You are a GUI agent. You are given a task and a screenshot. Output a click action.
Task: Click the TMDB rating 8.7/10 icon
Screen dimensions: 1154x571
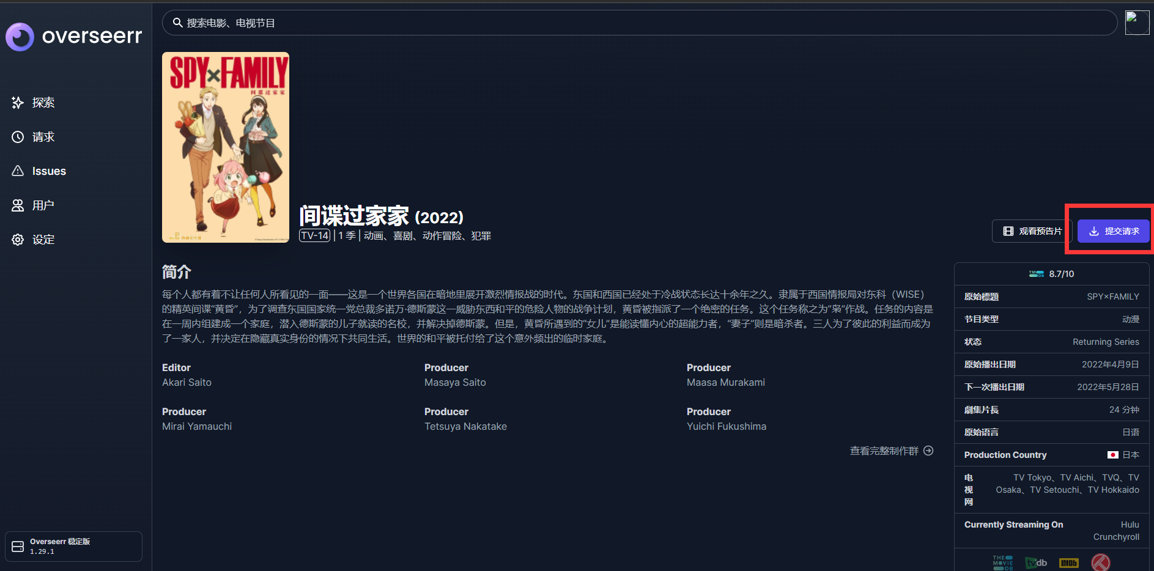[1037, 274]
